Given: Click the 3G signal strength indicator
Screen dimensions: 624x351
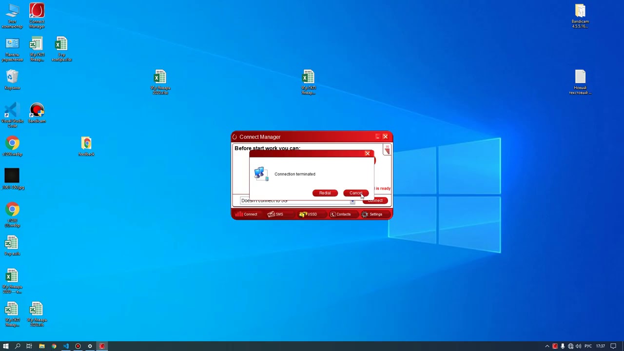Looking at the screenshot, I should 387,151.
